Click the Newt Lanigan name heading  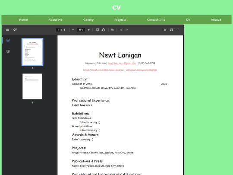pyautogui.click(x=120, y=55)
